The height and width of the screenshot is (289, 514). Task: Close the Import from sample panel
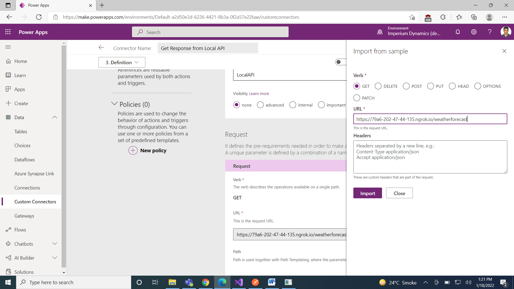pos(504,51)
